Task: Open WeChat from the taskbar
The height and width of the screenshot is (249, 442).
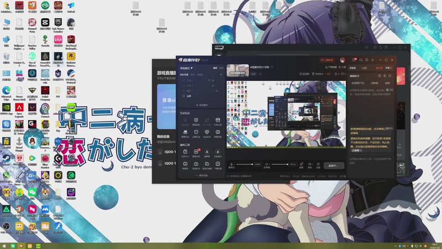Action: [x=13, y=246]
